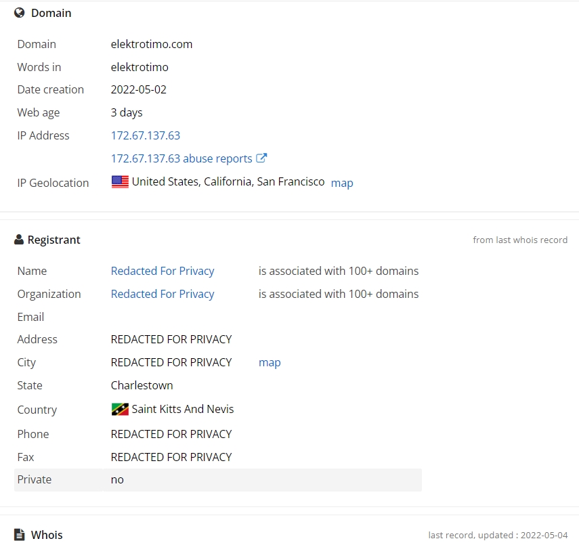579x543 pixels.
Task: Click the Whois section heading
Action: [47, 535]
